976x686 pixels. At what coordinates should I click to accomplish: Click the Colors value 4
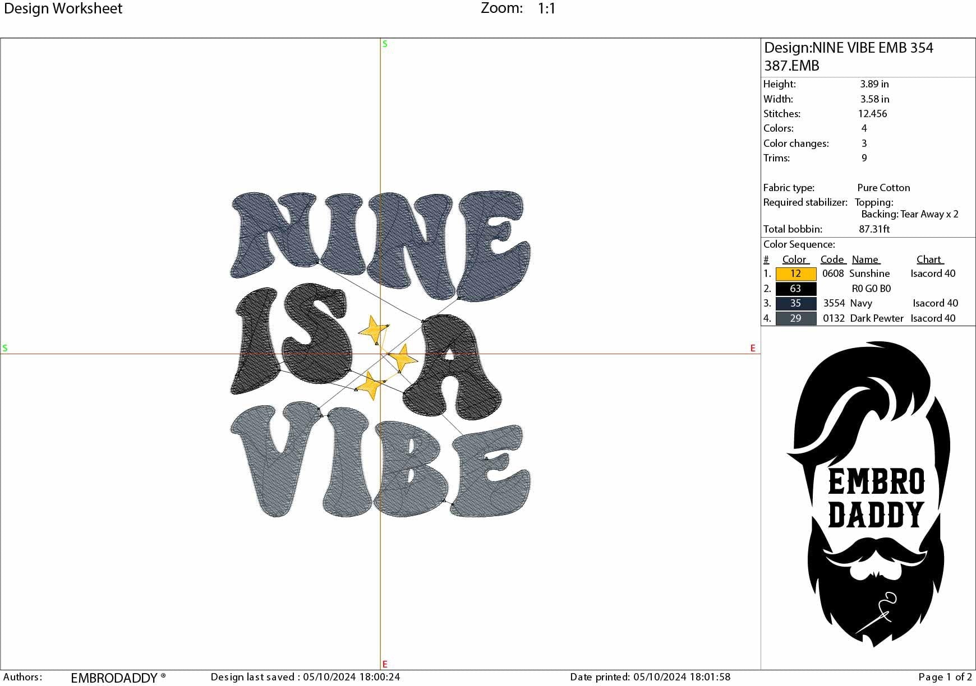point(864,128)
